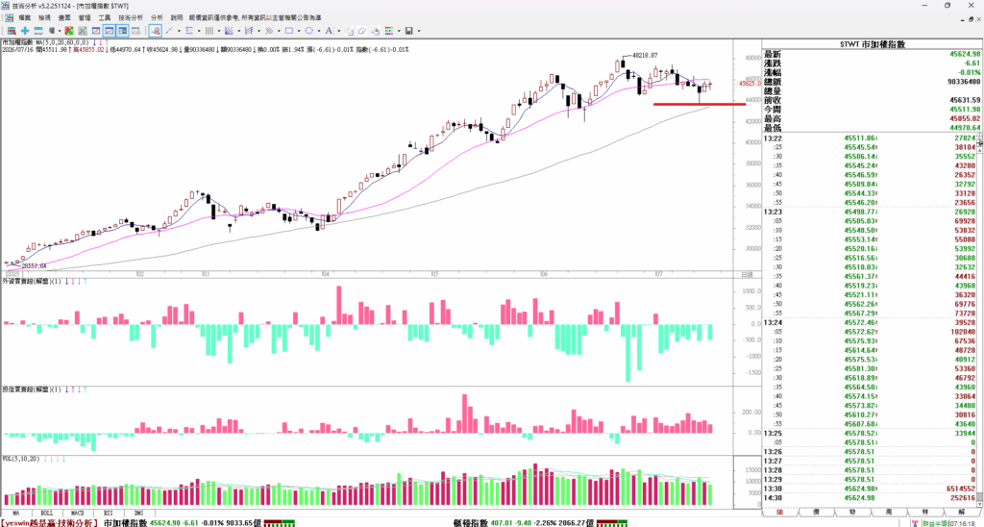The height and width of the screenshot is (527, 984).
Task: Click the 最高 value 45855.02
Action: click(965, 118)
